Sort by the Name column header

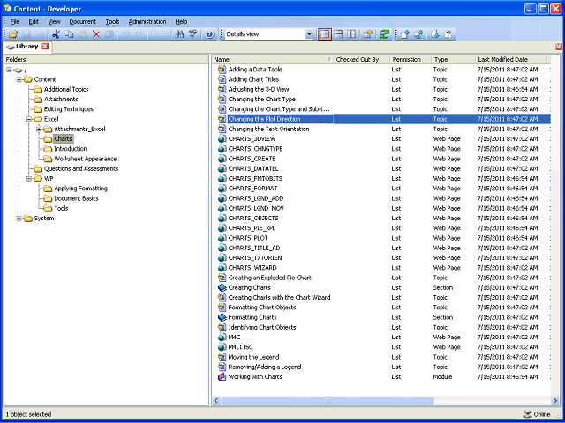click(x=273, y=60)
